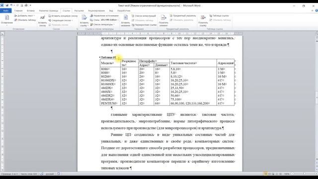Screen dimensions: 318x179
Task: Click the Word application icon in title bar
Action: [2, 5]
